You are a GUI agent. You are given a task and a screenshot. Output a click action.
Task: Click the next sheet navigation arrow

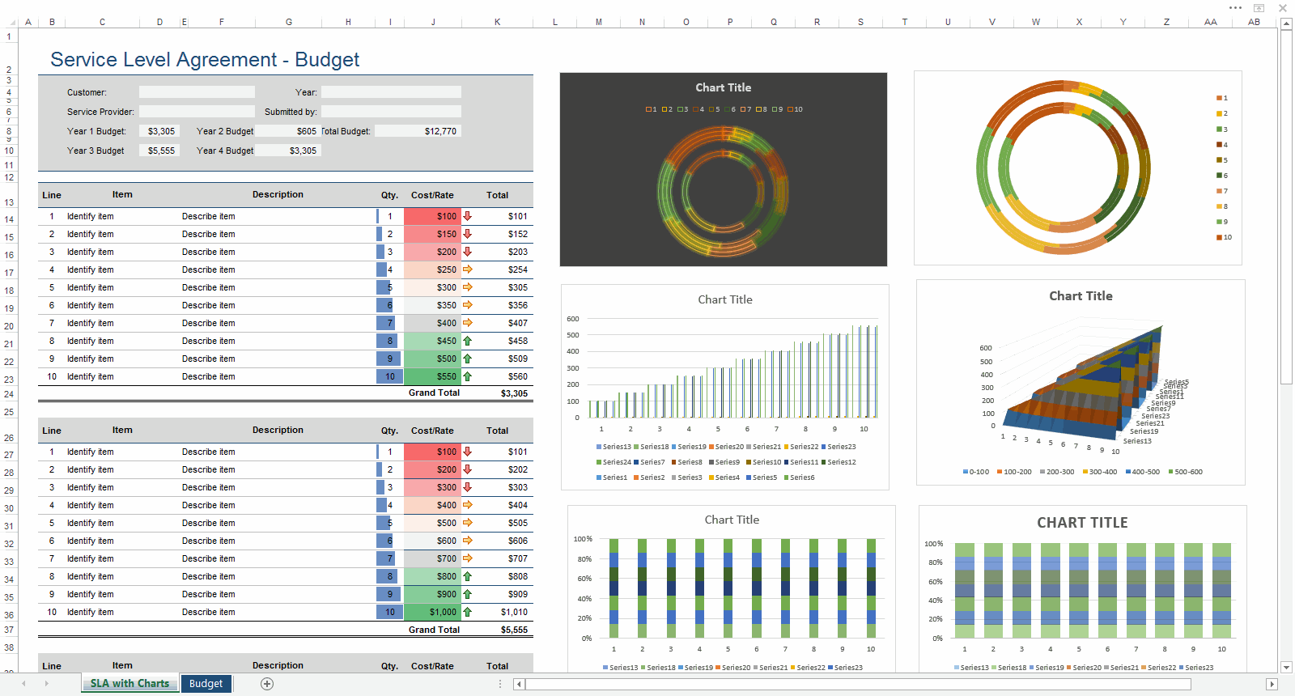click(46, 684)
